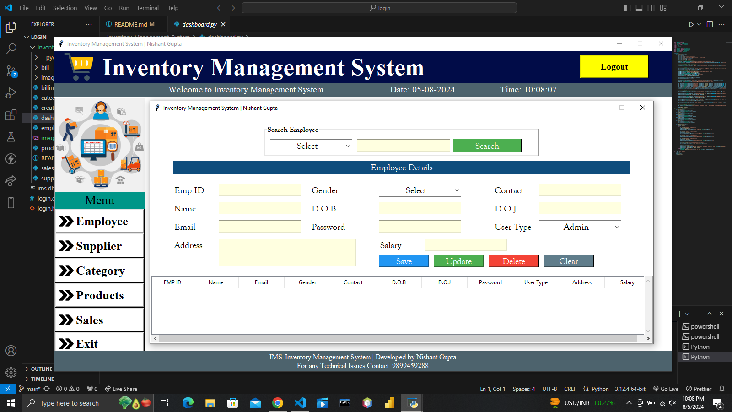The height and width of the screenshot is (412, 732).
Task: Click the red Delete button
Action: click(x=514, y=261)
